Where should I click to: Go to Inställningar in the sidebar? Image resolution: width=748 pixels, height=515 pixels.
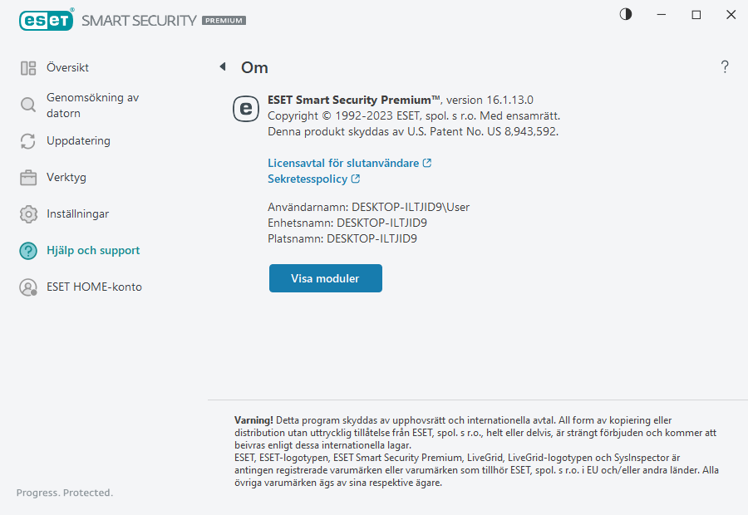[77, 214]
